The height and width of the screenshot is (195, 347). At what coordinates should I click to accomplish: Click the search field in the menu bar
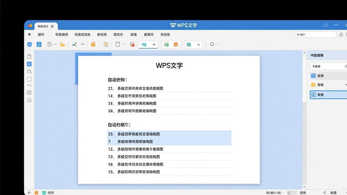point(315,34)
